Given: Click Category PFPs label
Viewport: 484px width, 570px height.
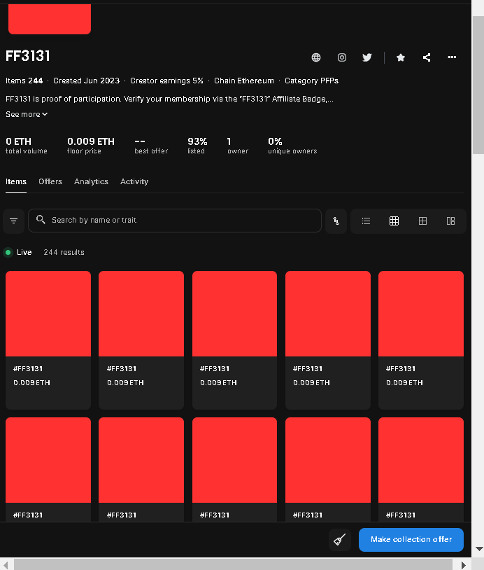Looking at the screenshot, I should click(311, 81).
